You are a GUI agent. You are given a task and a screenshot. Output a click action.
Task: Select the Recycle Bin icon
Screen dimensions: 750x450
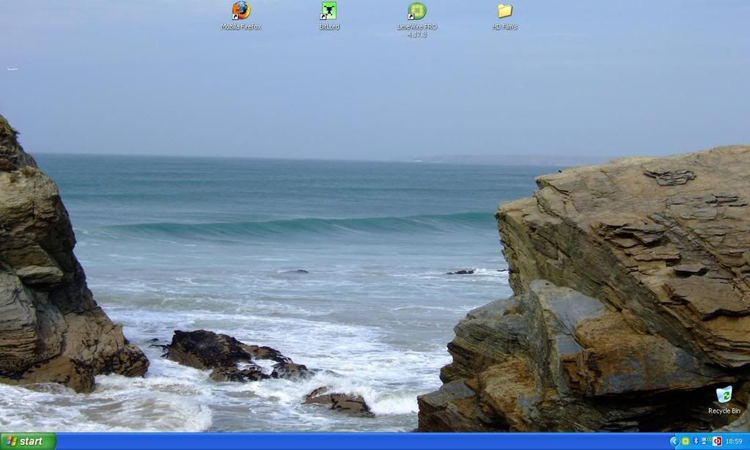(x=724, y=394)
